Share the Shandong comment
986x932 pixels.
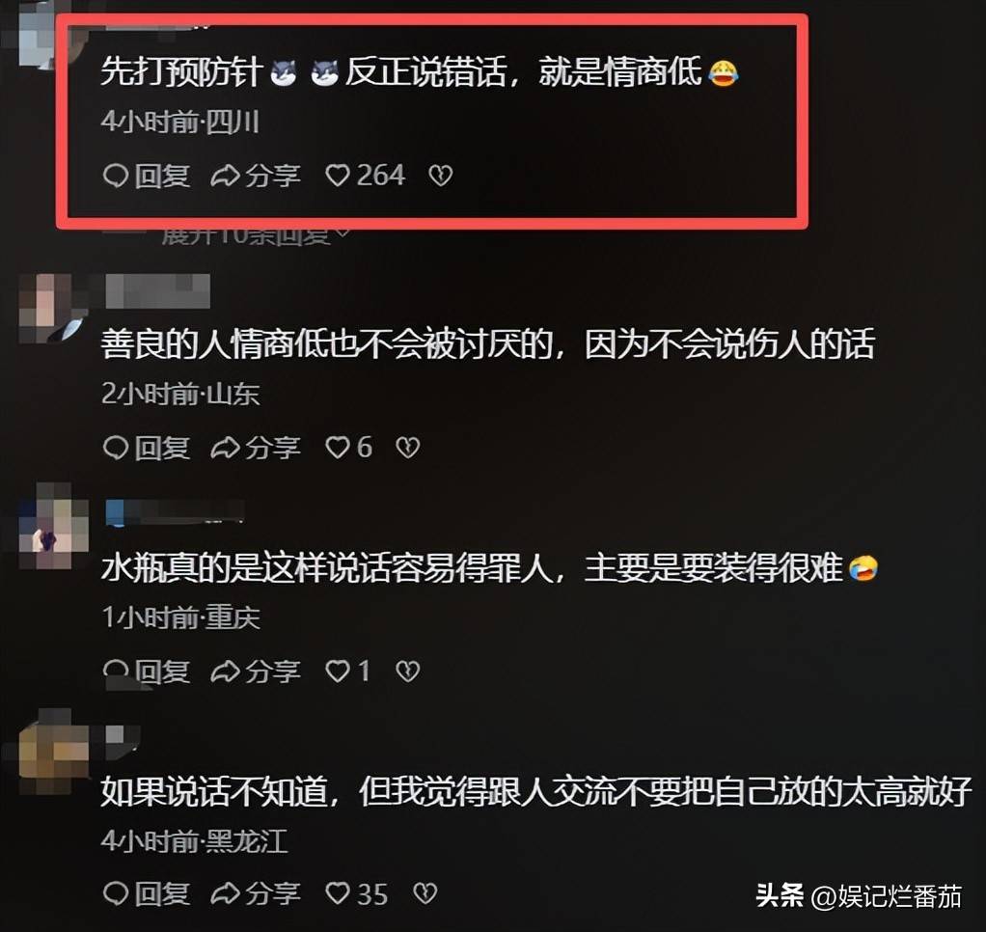tap(256, 448)
